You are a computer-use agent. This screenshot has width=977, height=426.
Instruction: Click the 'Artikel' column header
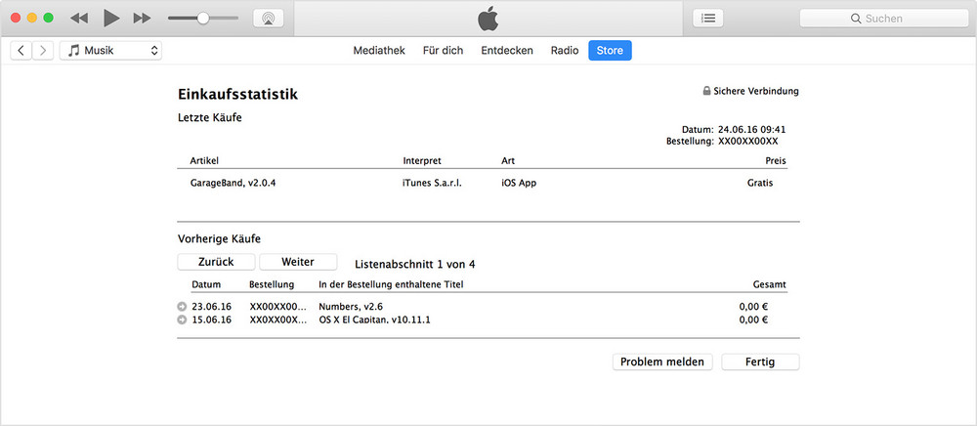tap(204, 160)
